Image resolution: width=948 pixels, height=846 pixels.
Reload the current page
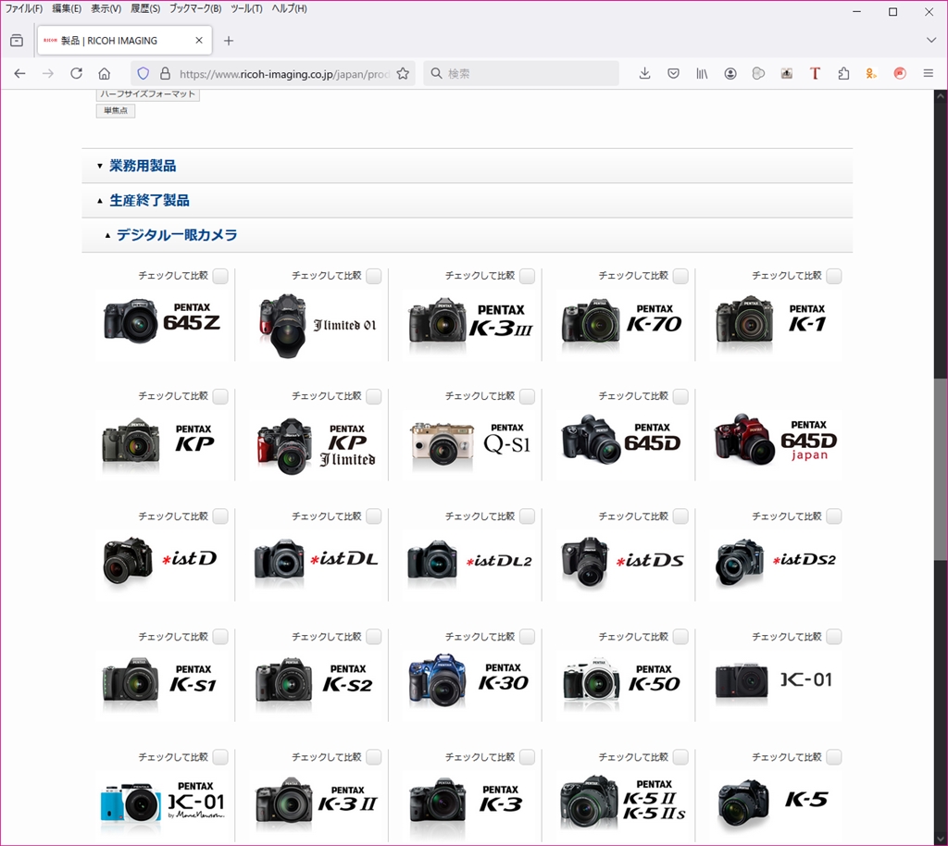pyautogui.click(x=76, y=74)
